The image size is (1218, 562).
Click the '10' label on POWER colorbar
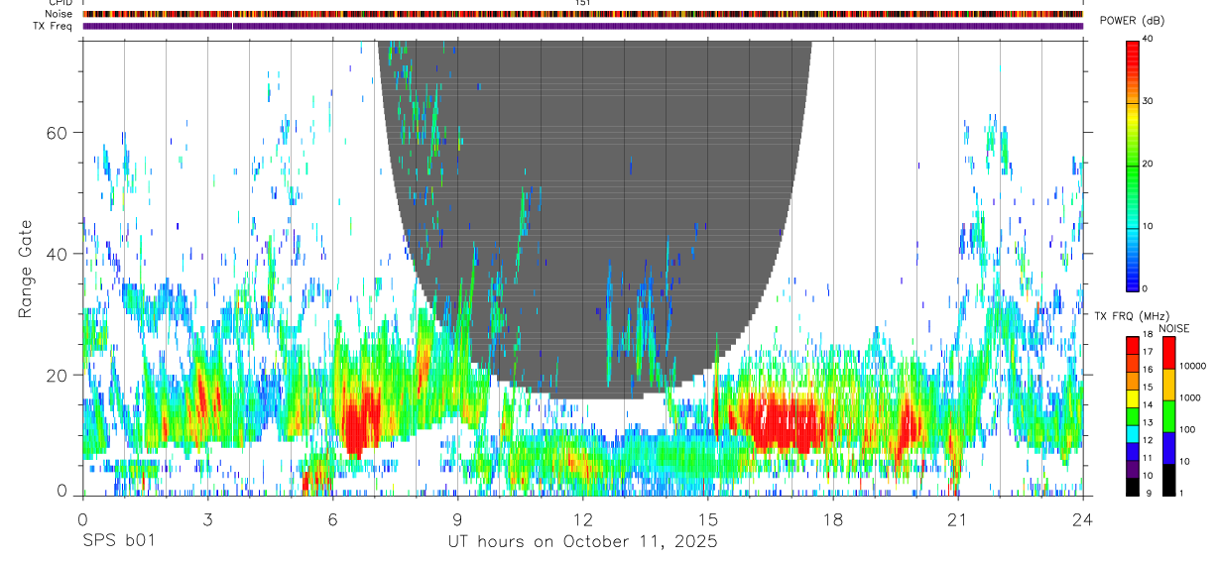pos(1147,227)
